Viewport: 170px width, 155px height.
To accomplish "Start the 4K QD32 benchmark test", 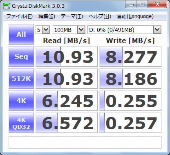I will coord(21,123).
